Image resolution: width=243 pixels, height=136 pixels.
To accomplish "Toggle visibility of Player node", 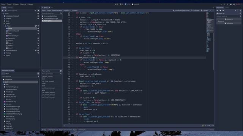I will tap(38, 26).
